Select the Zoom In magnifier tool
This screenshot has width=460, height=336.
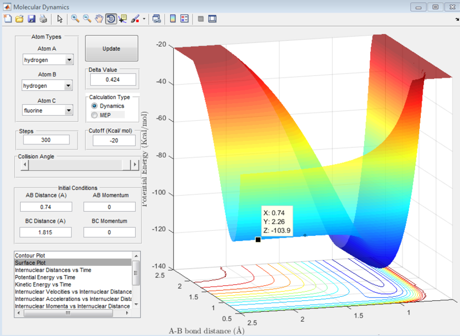[x=75, y=19]
